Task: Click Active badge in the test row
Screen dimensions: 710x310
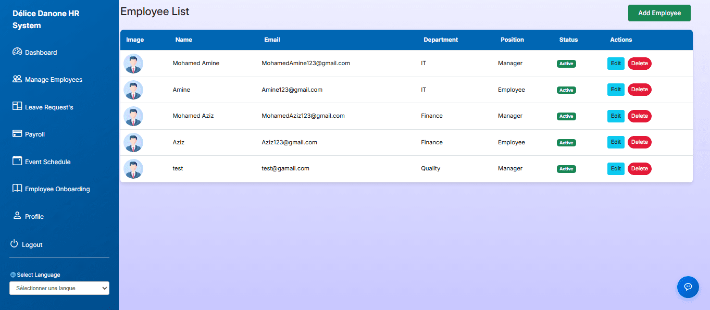Action: click(x=566, y=169)
